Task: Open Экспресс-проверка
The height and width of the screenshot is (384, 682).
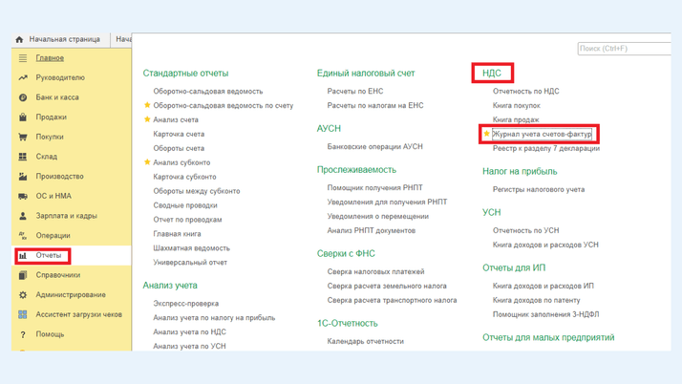Action: pos(185,304)
